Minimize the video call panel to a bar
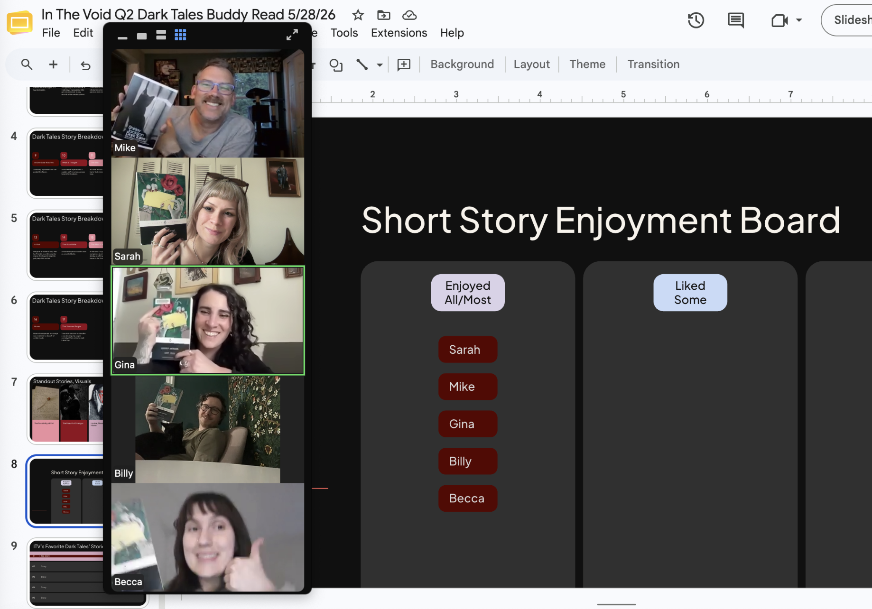Screen dimensions: 872x609 click(122, 37)
